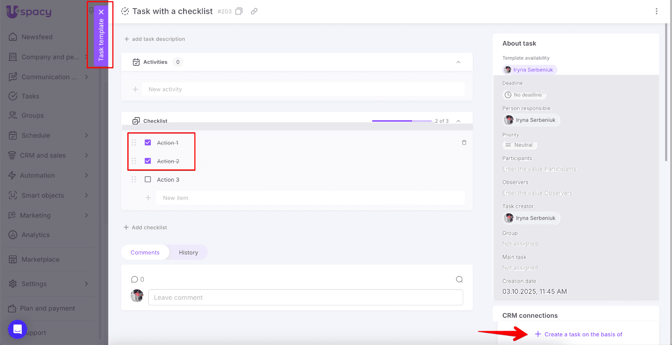This screenshot has width=672, height=345.
Task: Open the three-dot task options menu
Action: point(656,11)
